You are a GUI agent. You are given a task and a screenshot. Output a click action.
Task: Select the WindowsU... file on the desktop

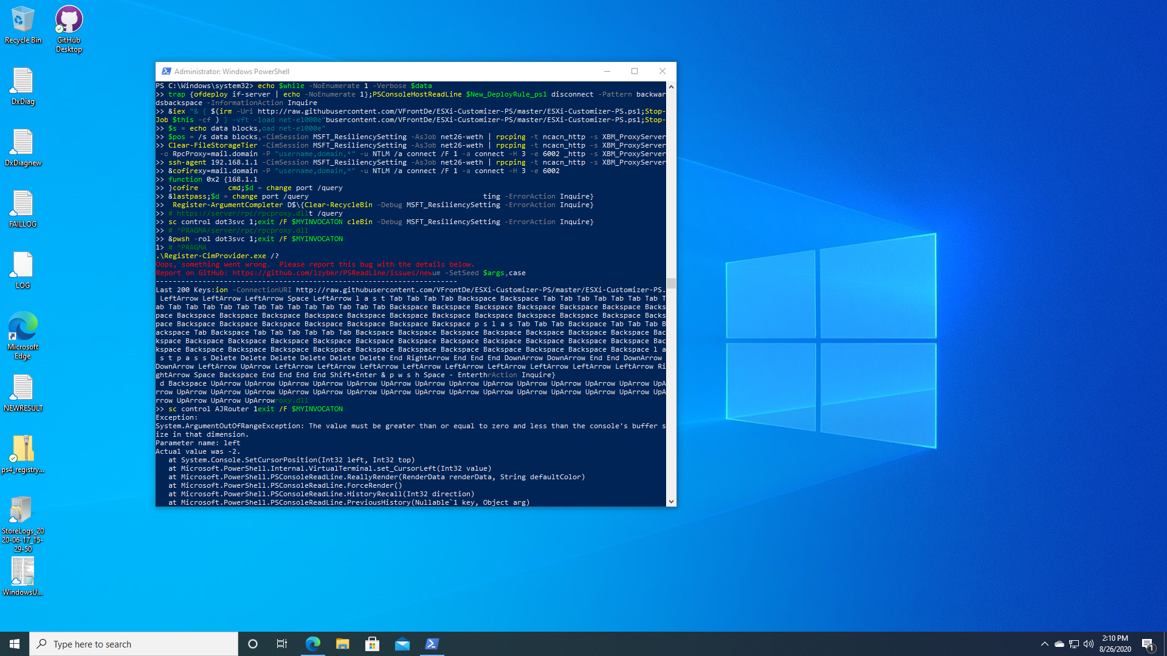click(x=22, y=577)
